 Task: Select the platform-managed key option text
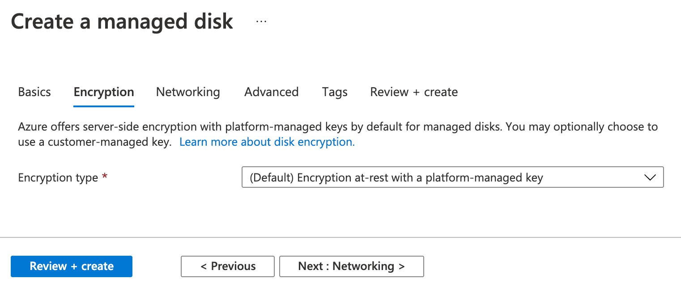point(397,177)
